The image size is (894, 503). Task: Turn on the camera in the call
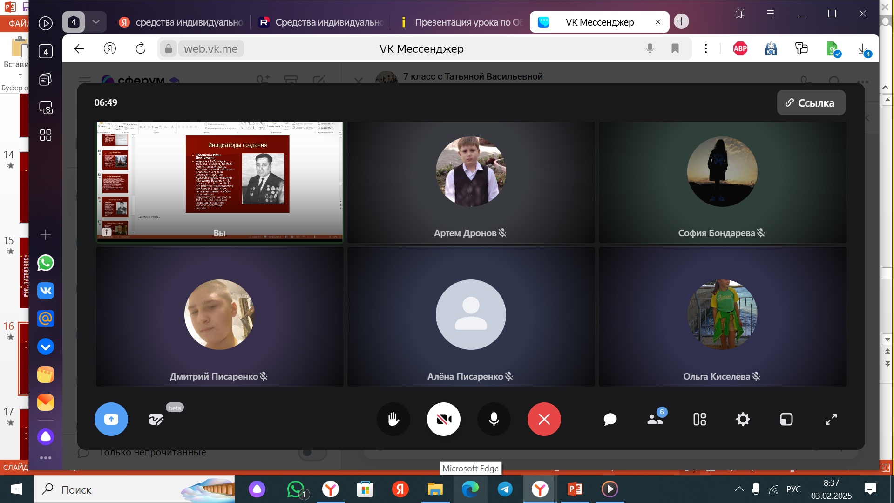tap(444, 419)
